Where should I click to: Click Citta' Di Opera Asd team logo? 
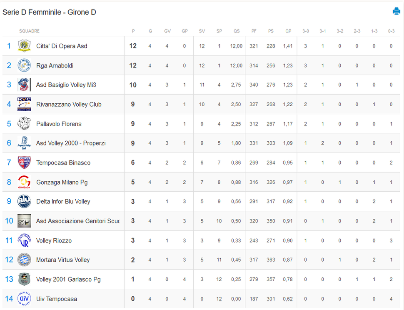point(24,46)
